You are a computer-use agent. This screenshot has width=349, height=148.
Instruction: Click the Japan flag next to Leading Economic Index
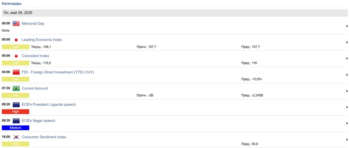coord(16,40)
